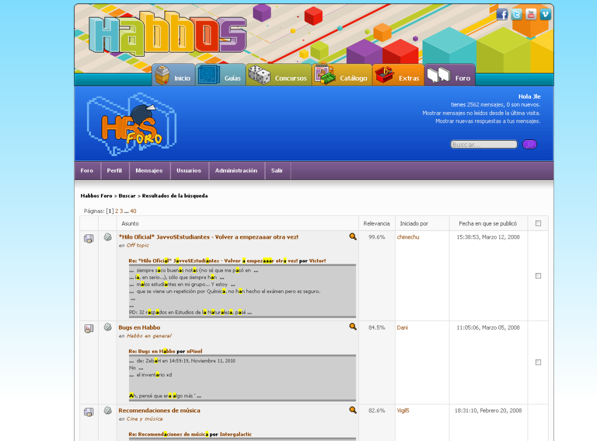Focus the Buscar search field

(484, 145)
